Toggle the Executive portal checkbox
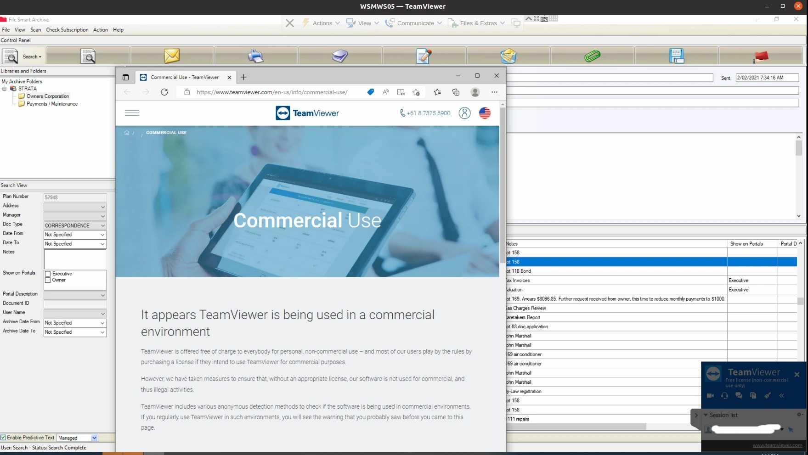 47,274
